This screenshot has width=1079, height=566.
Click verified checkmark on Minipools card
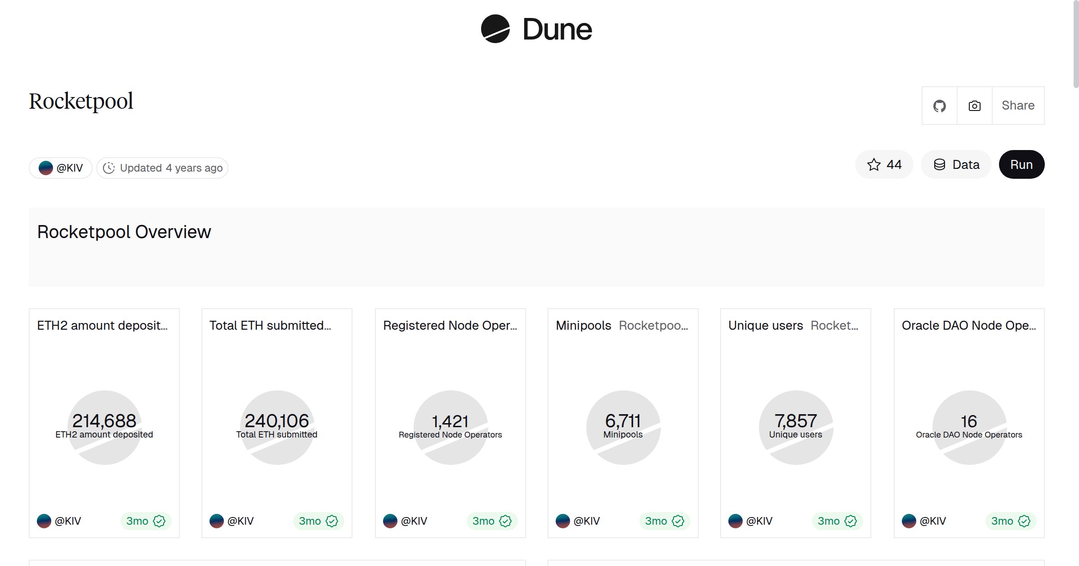click(678, 521)
